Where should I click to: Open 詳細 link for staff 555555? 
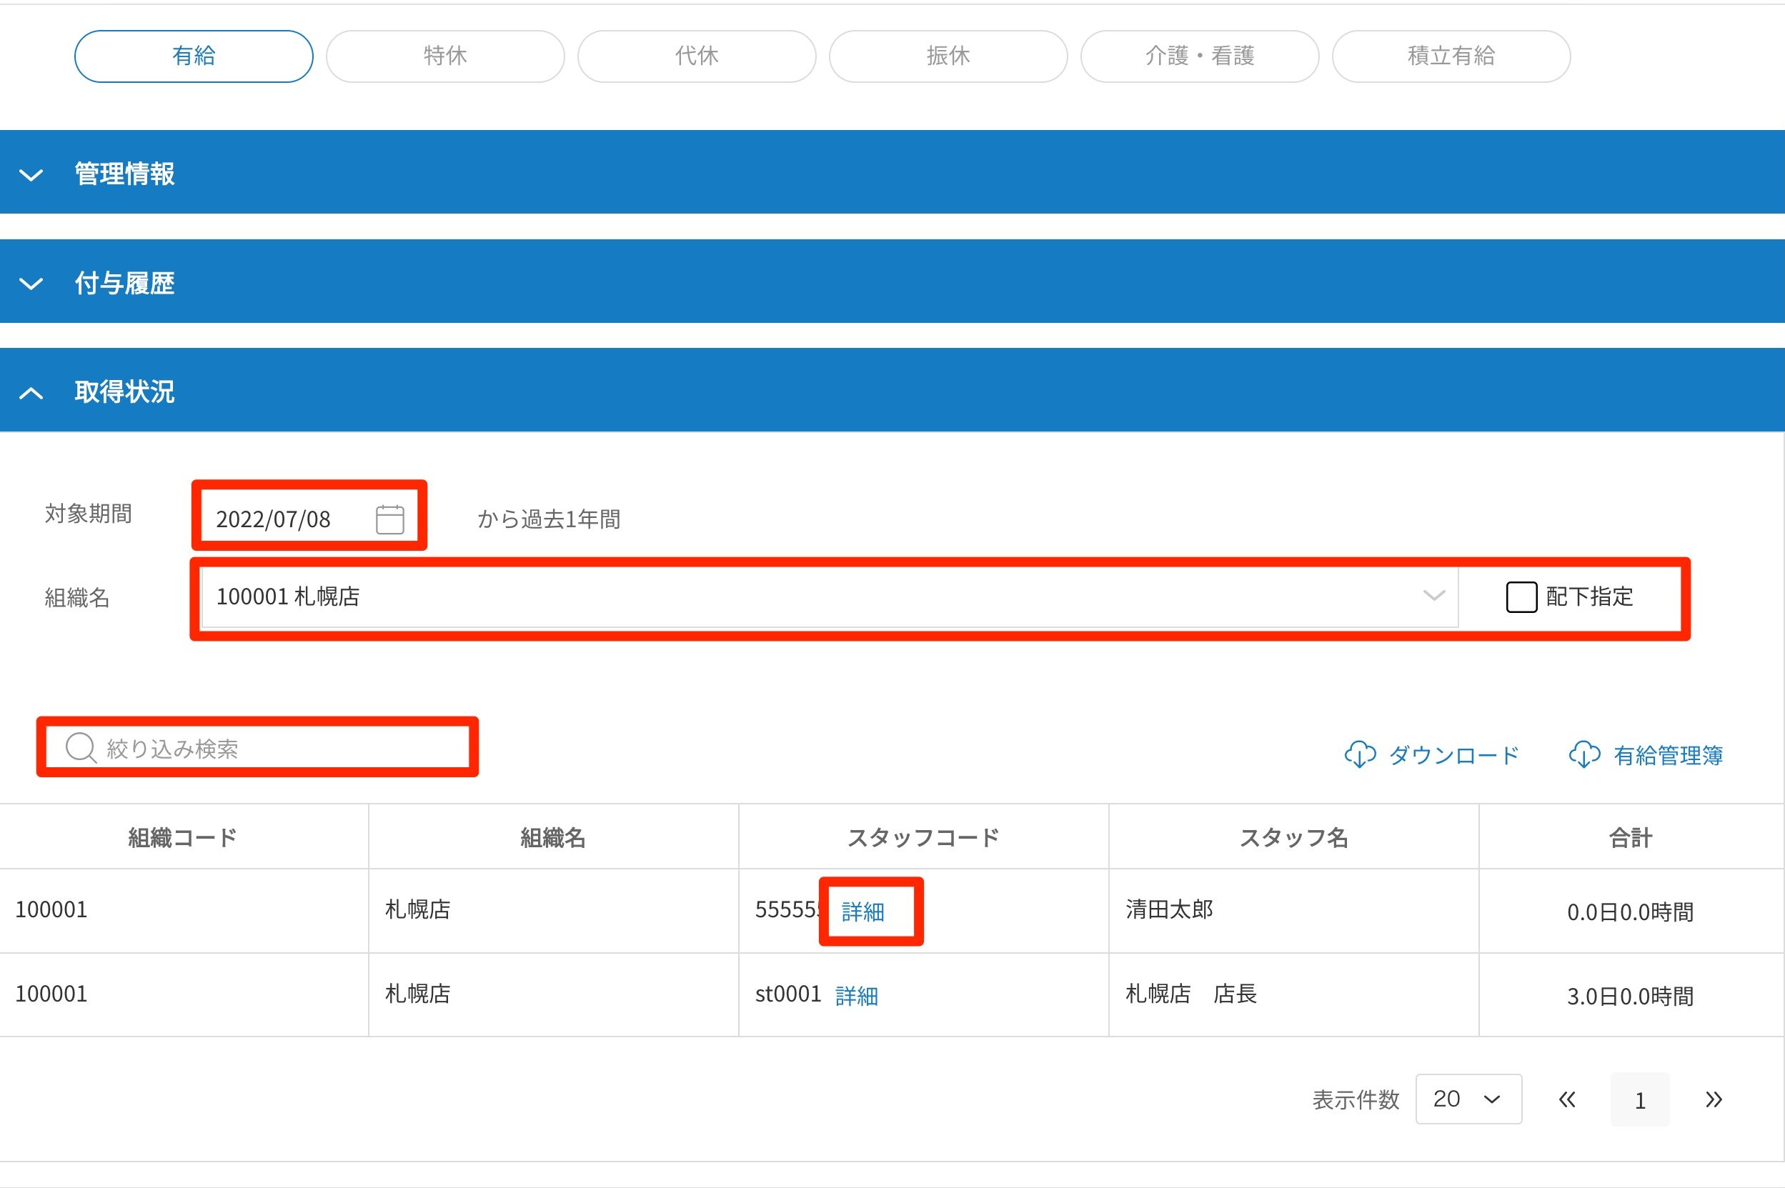pyautogui.click(x=863, y=912)
